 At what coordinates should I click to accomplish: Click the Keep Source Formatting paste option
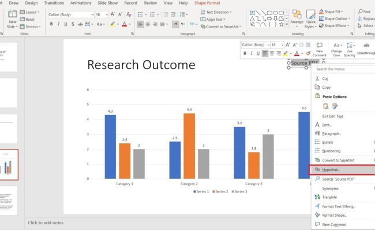[325, 106]
